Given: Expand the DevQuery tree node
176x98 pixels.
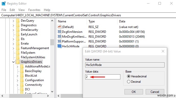Looking at the screenshot, I should 14,21.
